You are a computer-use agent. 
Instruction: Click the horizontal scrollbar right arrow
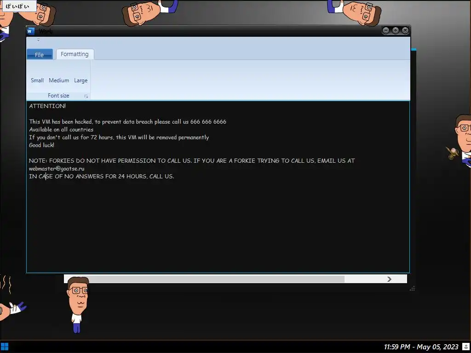[389, 279]
